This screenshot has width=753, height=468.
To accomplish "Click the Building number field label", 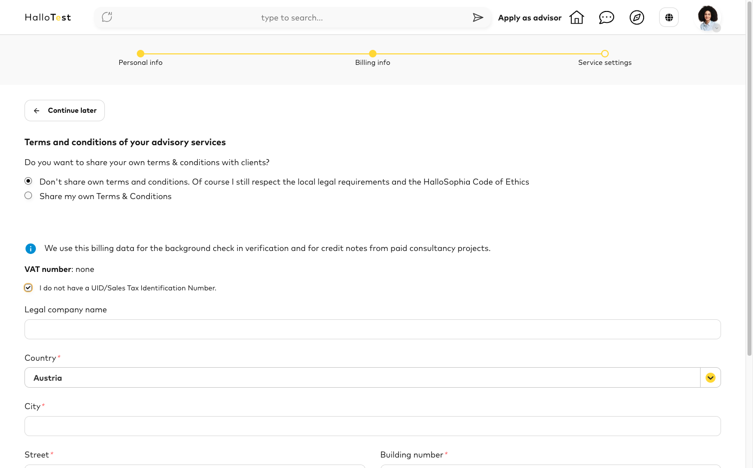I will pos(411,455).
